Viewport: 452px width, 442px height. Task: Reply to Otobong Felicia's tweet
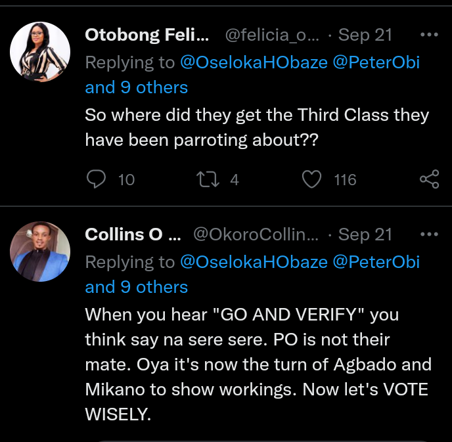click(97, 179)
